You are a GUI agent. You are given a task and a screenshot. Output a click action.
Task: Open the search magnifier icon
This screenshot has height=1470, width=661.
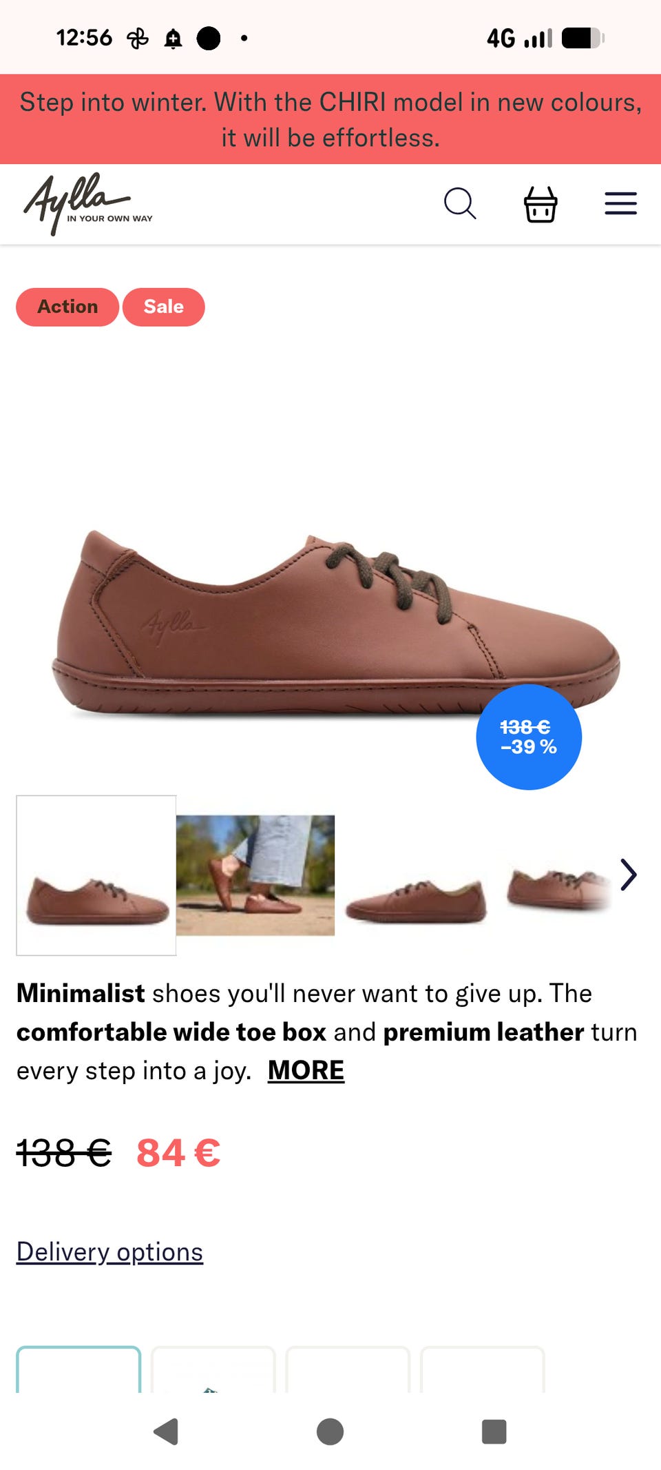(x=460, y=204)
